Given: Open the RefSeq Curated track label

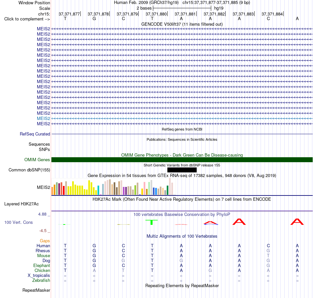Looking at the screenshot, I should [x=35, y=134].
